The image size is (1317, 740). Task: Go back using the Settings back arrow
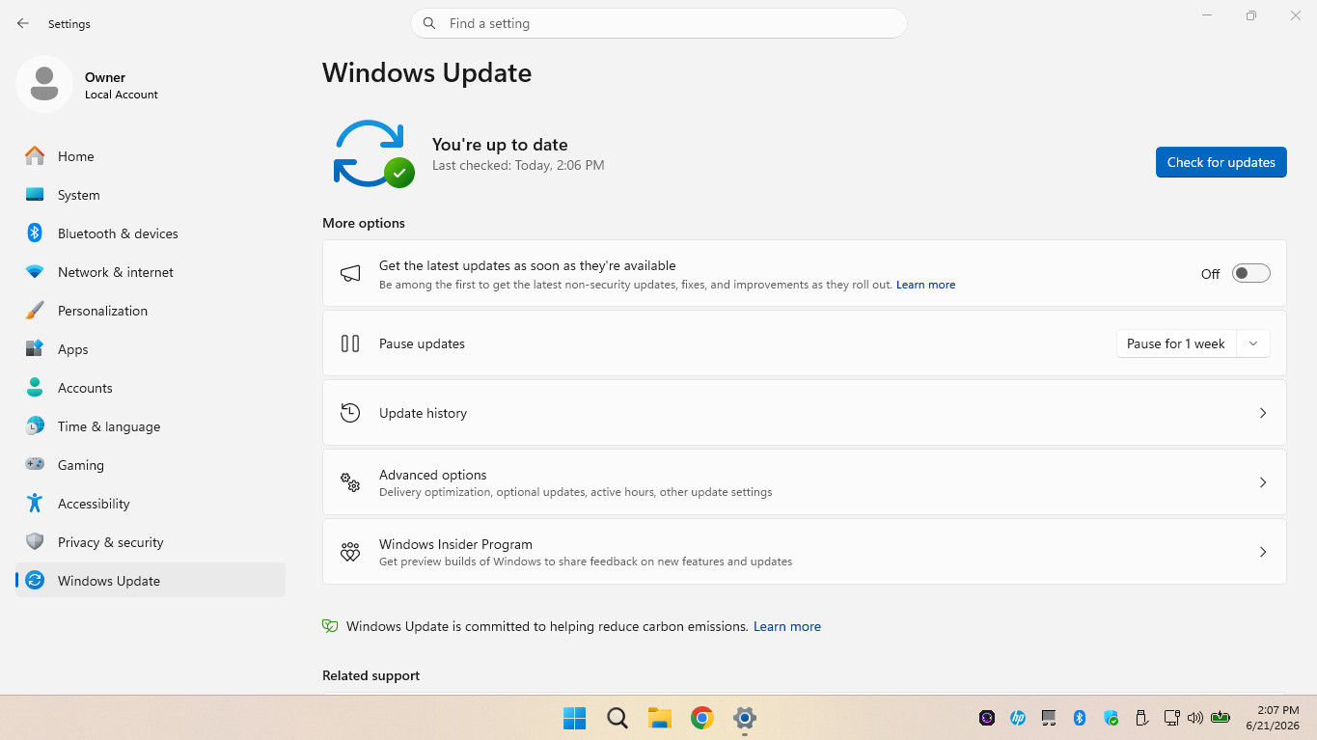(x=23, y=23)
